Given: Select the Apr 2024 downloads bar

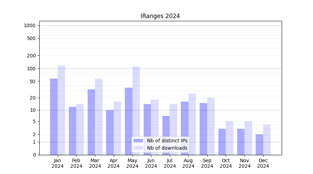Looking at the screenshot, I should tap(118, 128).
